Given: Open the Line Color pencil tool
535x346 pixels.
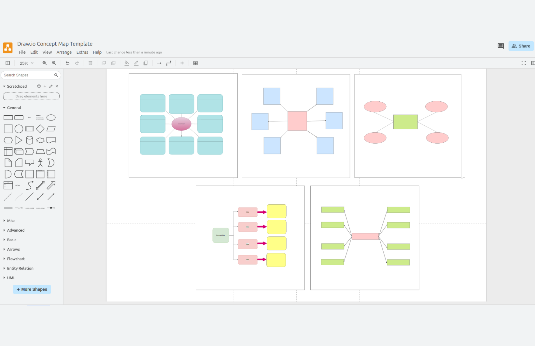Looking at the screenshot, I should [x=136, y=63].
